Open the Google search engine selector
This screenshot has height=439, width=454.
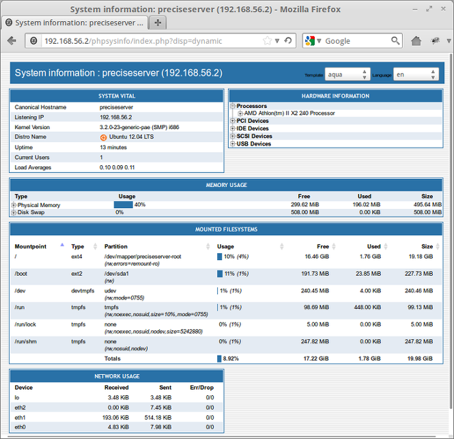(x=313, y=41)
